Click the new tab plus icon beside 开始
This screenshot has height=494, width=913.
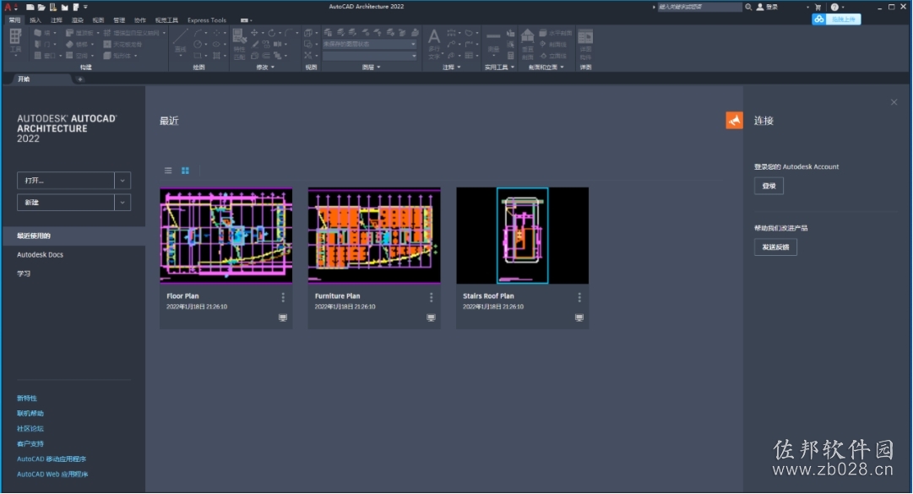79,79
